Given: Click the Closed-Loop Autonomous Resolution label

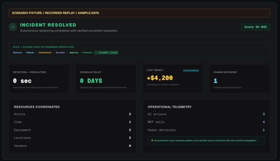Looking at the screenshot, I should (43, 47).
